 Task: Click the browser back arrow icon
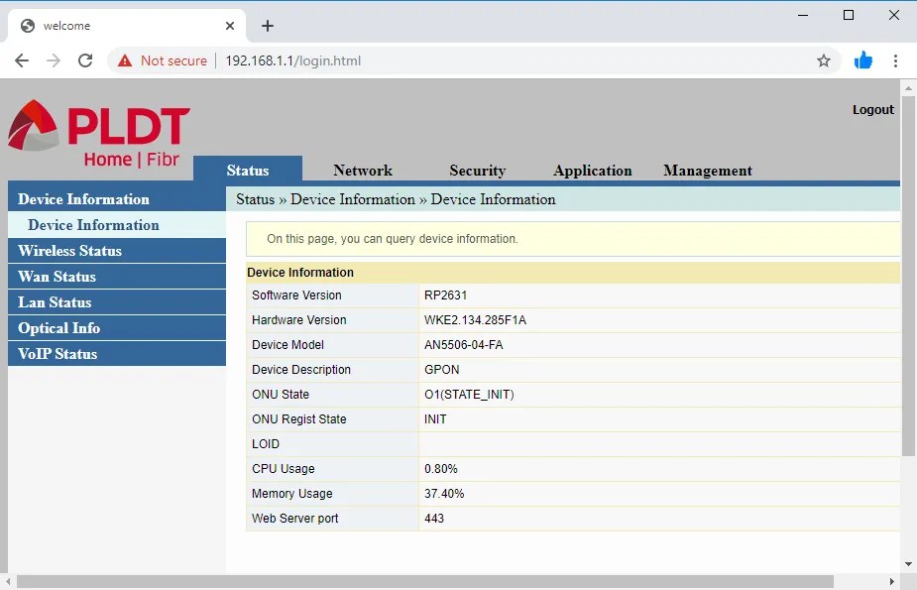pos(22,60)
